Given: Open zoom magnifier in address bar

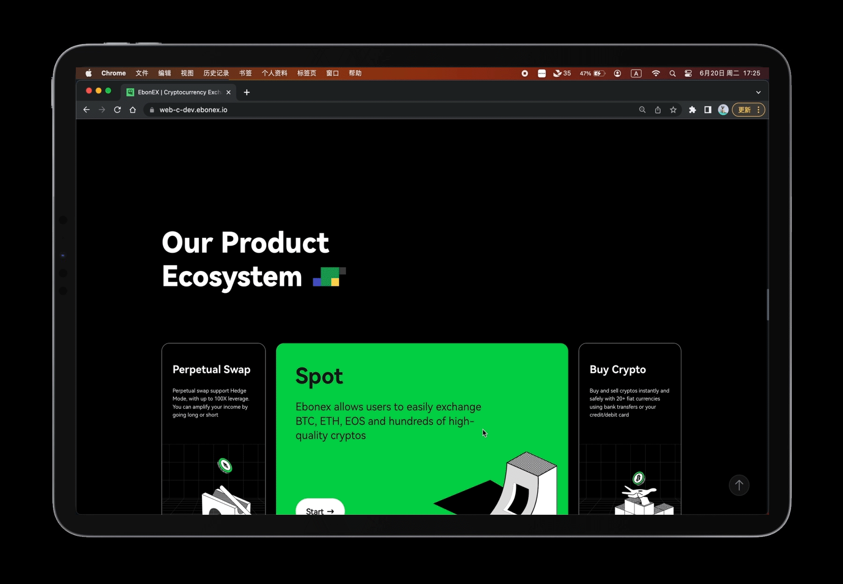Looking at the screenshot, I should 642,110.
